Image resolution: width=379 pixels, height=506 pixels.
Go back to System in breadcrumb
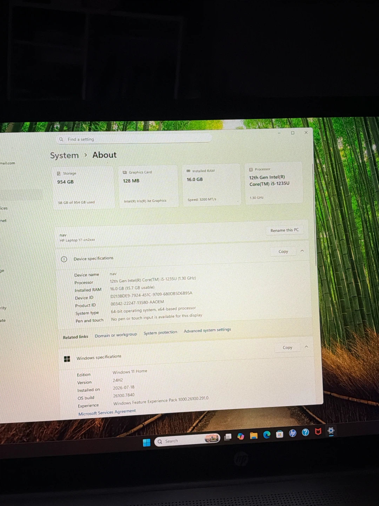64,155
